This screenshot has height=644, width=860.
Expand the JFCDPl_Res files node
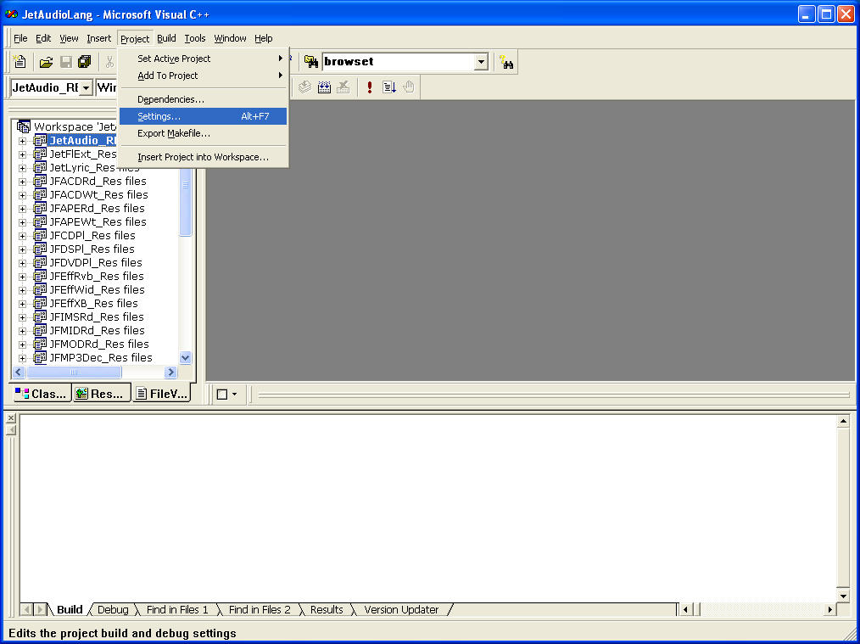(23, 236)
